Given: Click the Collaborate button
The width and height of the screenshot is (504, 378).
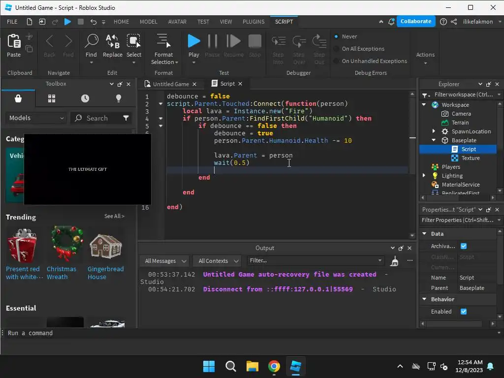Looking at the screenshot, I should tap(416, 22).
